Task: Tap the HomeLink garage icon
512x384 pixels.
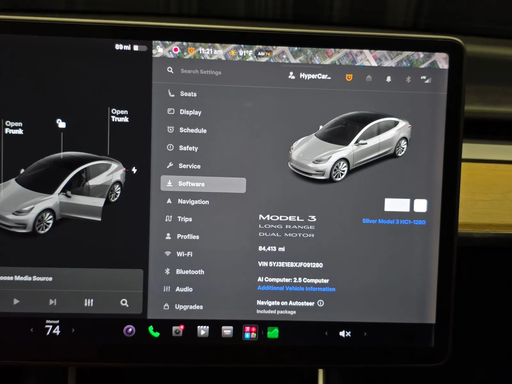Action: (369, 78)
